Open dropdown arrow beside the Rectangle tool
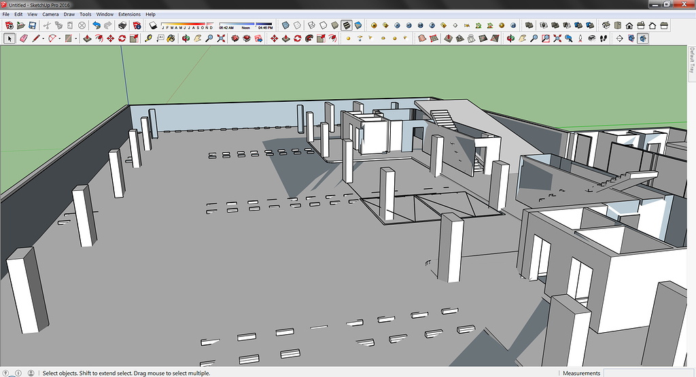The height and width of the screenshot is (377, 696). coord(76,39)
